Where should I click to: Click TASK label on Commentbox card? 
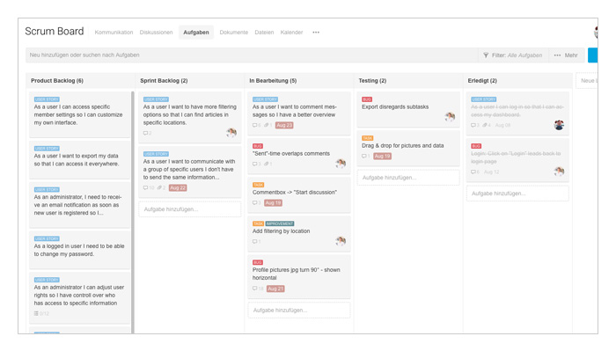click(258, 185)
